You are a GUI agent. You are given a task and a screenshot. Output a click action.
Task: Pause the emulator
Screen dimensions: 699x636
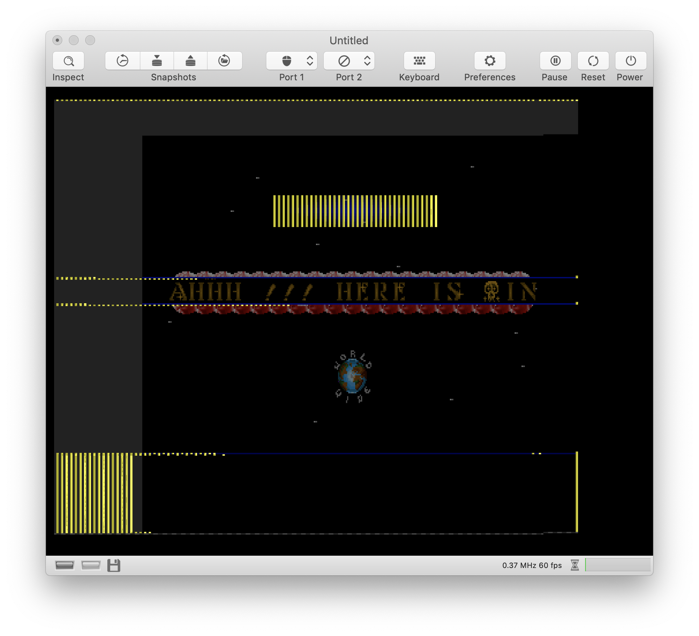555,61
